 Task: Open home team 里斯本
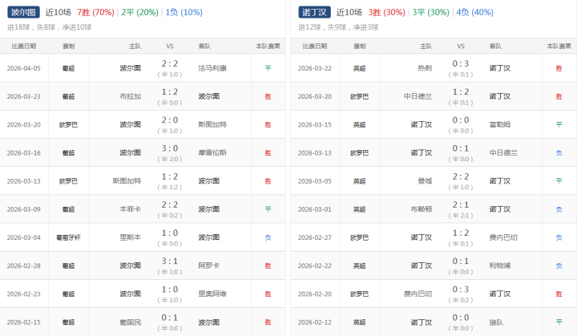pos(131,237)
